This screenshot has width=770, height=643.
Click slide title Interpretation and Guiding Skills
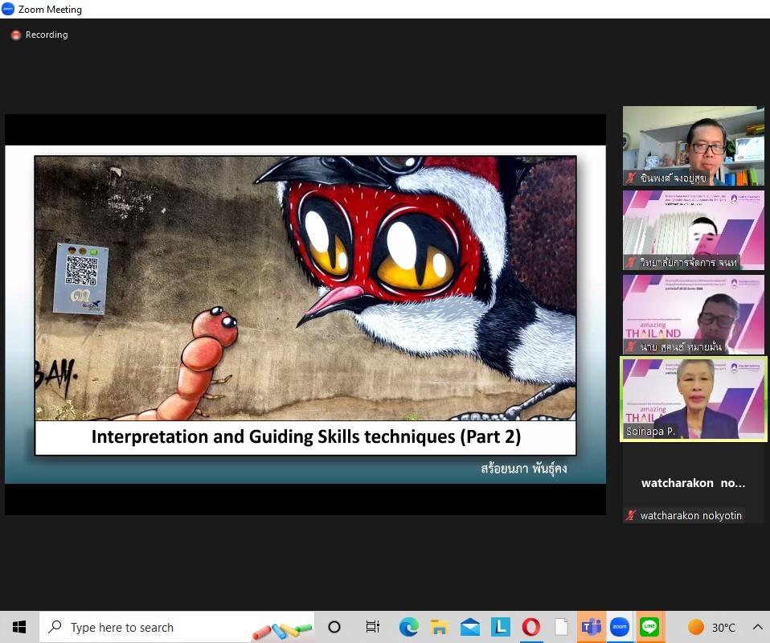(x=306, y=436)
